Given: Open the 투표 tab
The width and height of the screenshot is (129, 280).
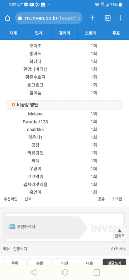Looking at the screenshot, I should [x=116, y=33].
